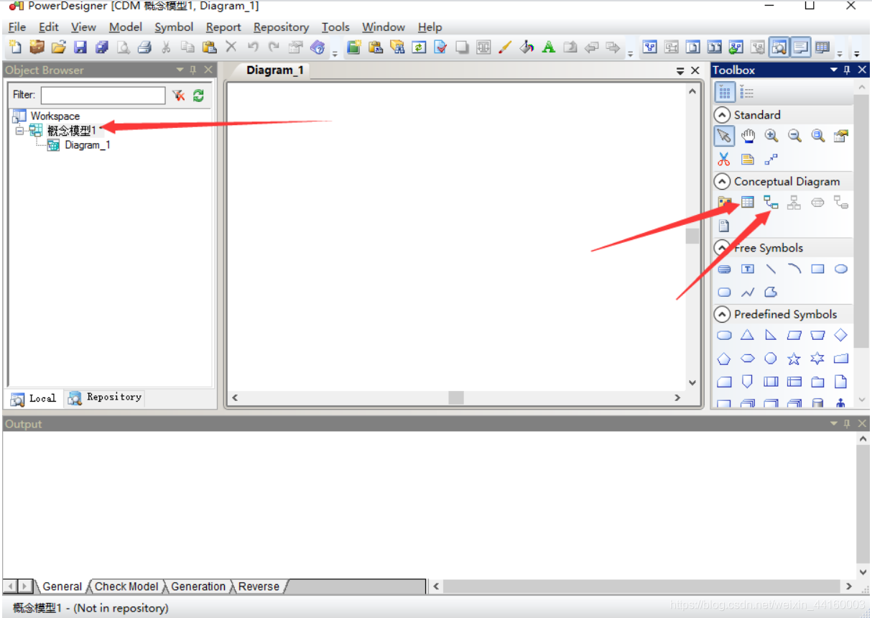872x618 pixels.
Task: Toggle the Output window toolbar button
Action: (800, 47)
